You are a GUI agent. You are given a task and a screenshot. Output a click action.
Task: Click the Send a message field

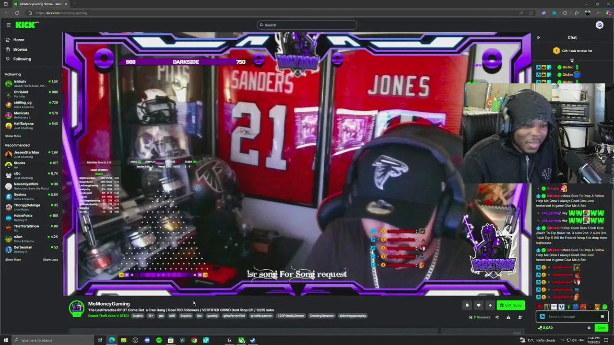pyautogui.click(x=573, y=316)
